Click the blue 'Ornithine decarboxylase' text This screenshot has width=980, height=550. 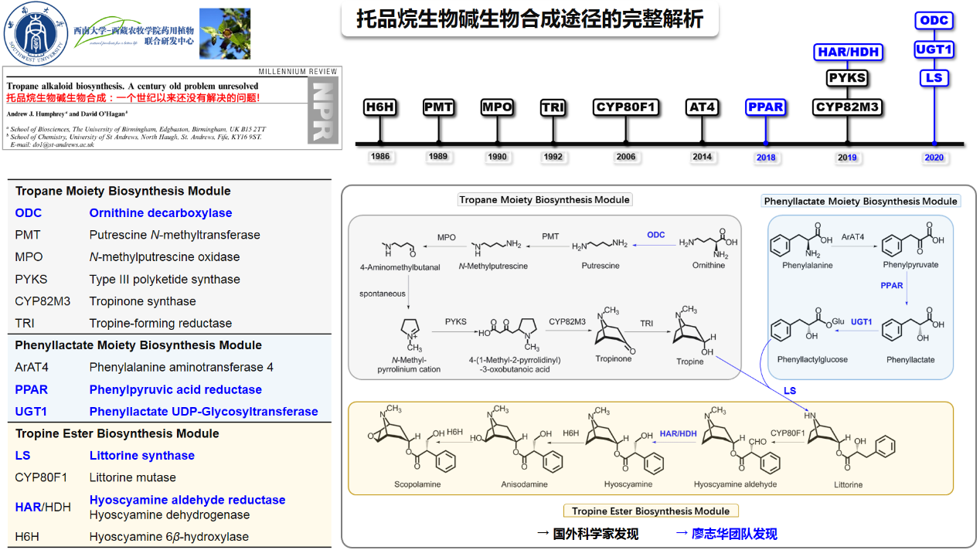pyautogui.click(x=161, y=213)
